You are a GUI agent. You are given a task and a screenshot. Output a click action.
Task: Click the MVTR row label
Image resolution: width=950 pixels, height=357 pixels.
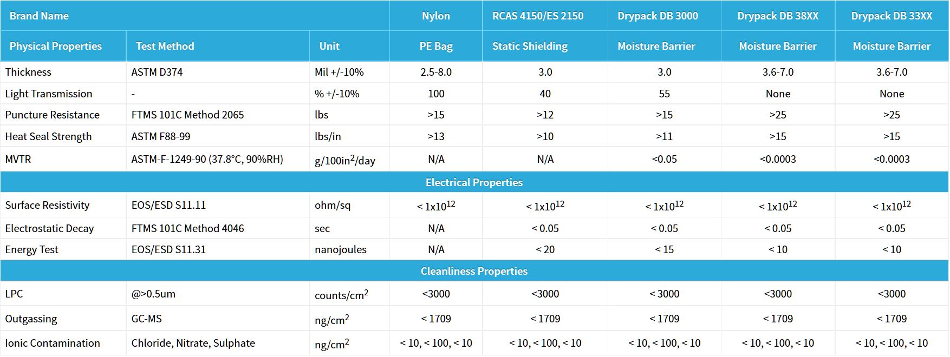[x=18, y=159]
